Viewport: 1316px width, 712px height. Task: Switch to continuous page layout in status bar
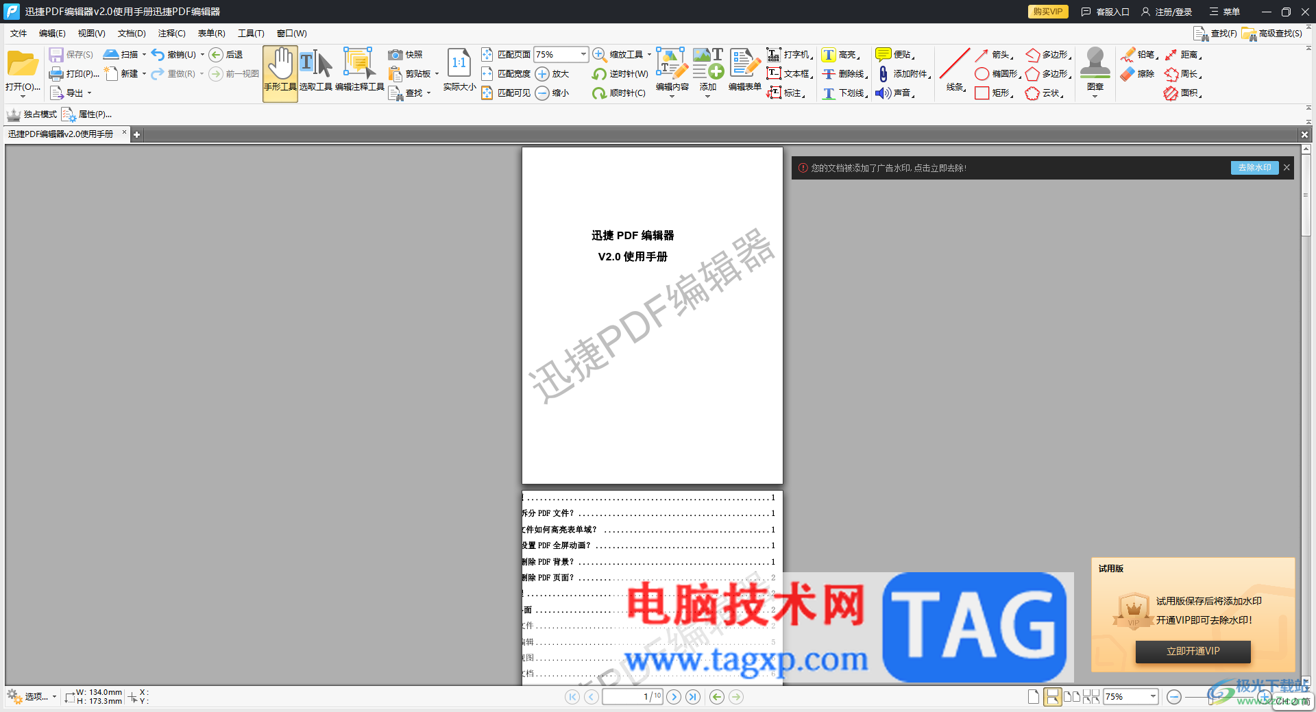click(1052, 697)
